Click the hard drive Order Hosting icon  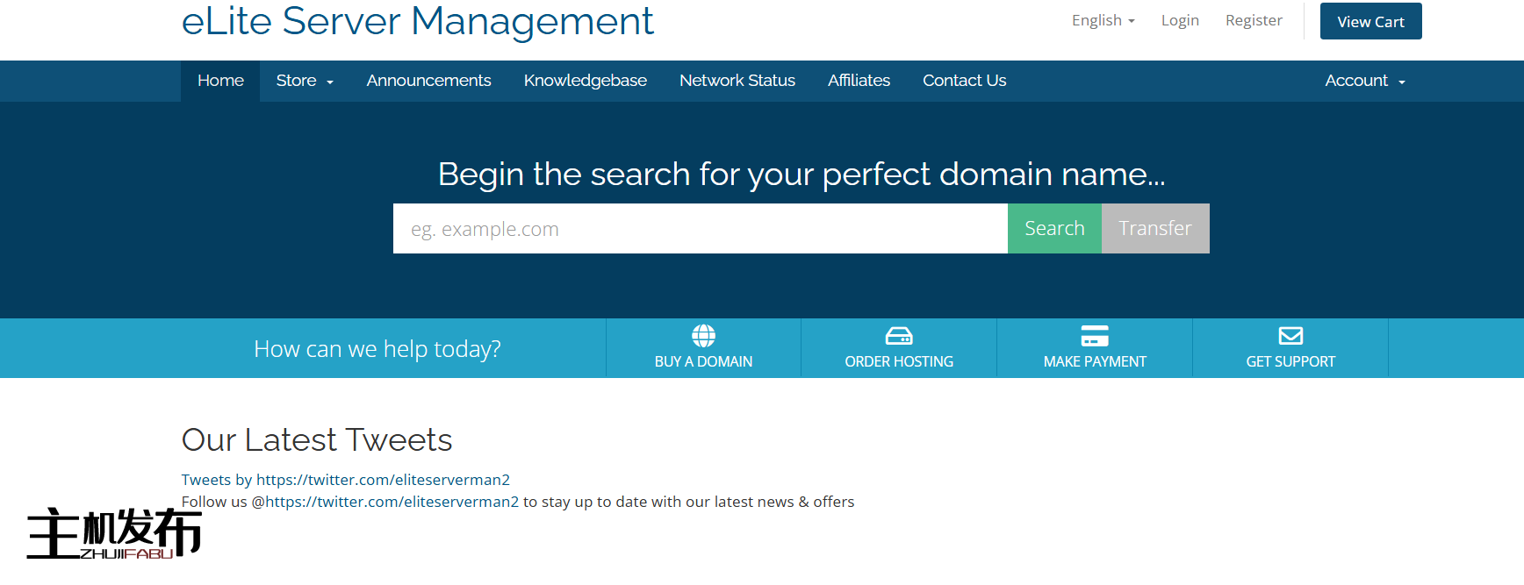pos(899,336)
